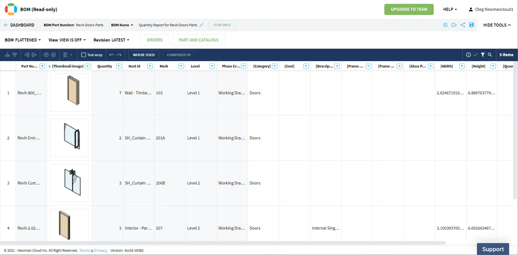The height and width of the screenshot is (255, 518).
Task: Click the remove structure level icon
Action: [15, 55]
